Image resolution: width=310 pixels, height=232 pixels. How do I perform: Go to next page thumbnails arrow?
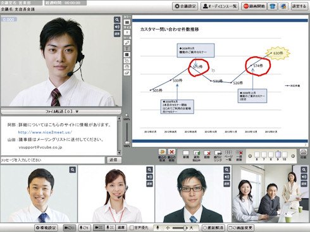(293, 156)
